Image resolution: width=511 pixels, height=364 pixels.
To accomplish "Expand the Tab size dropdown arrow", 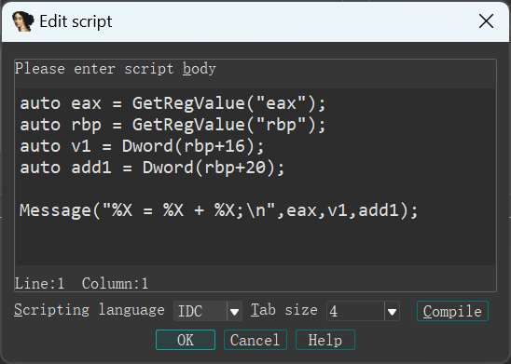I will tap(392, 311).
